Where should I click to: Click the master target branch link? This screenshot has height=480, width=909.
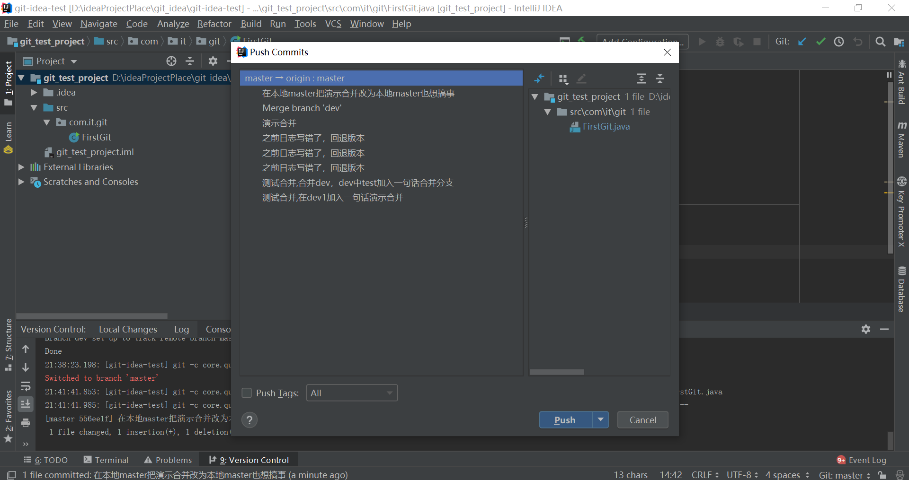click(330, 79)
